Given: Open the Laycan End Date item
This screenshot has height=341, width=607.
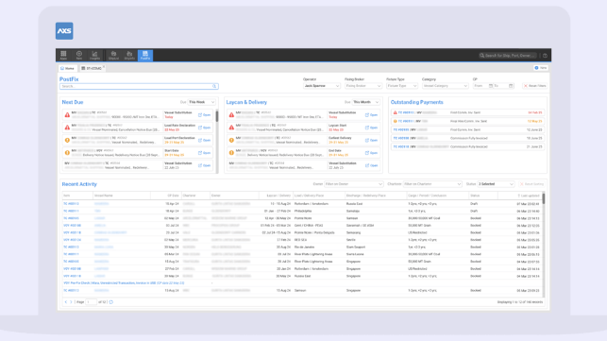Looking at the screenshot, I should (x=371, y=153).
